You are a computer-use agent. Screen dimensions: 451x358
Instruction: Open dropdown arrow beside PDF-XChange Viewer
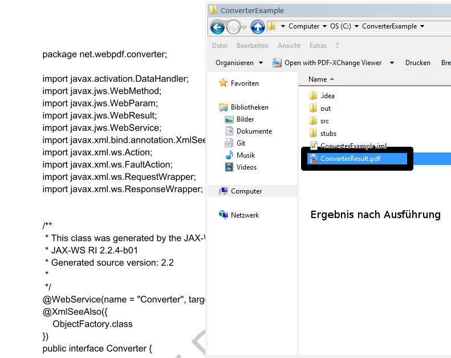click(x=392, y=63)
